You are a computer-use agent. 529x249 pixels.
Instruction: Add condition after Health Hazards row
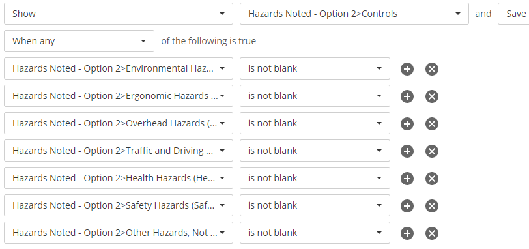pyautogui.click(x=407, y=179)
